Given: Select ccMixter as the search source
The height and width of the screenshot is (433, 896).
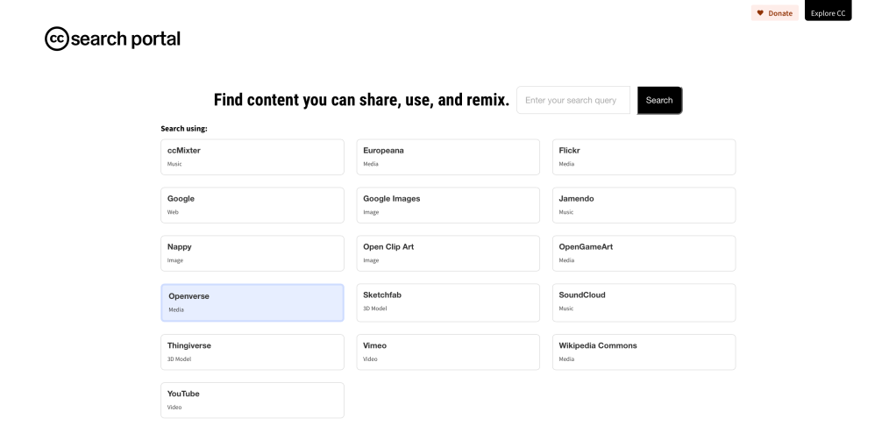Looking at the screenshot, I should pyautogui.click(x=252, y=157).
